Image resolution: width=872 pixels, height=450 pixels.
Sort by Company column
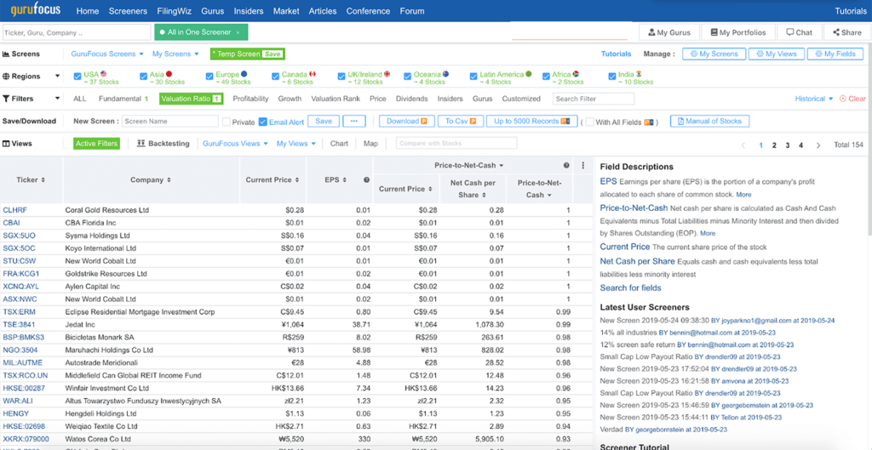(151, 180)
